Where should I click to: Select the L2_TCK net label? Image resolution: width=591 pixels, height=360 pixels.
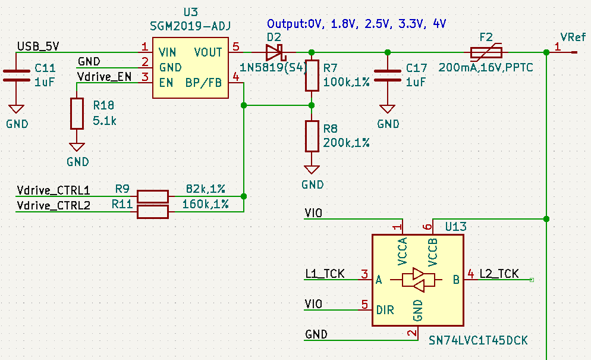click(x=499, y=274)
